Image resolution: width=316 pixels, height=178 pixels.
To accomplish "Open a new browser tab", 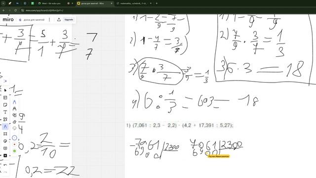I will (x=157, y=3).
